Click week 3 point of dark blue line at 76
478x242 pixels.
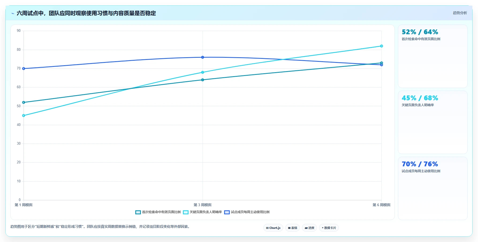203,57
